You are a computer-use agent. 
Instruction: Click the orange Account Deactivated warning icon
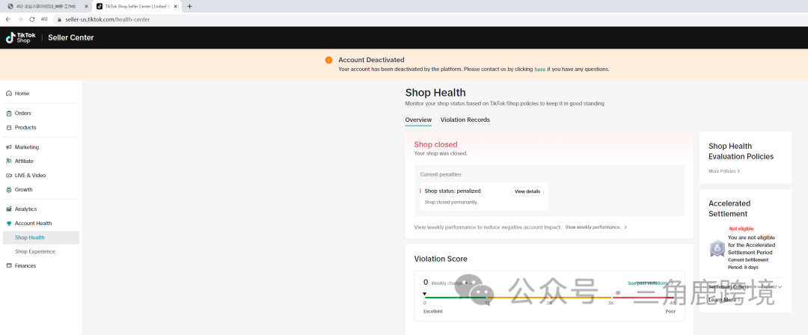[328, 60]
